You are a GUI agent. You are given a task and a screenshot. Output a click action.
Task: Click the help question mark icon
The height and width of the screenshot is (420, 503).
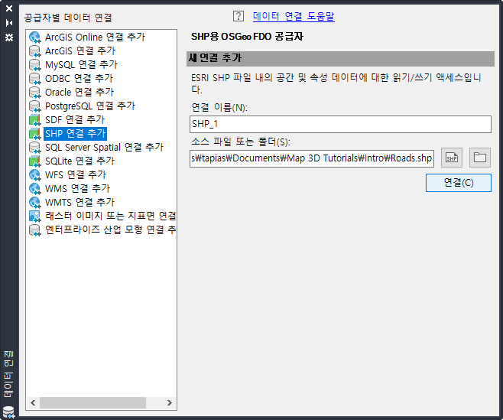(239, 16)
